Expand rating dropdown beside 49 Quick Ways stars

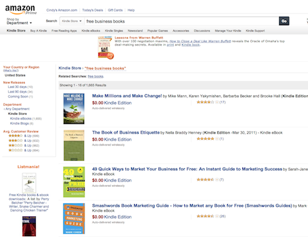tap(217, 180)
